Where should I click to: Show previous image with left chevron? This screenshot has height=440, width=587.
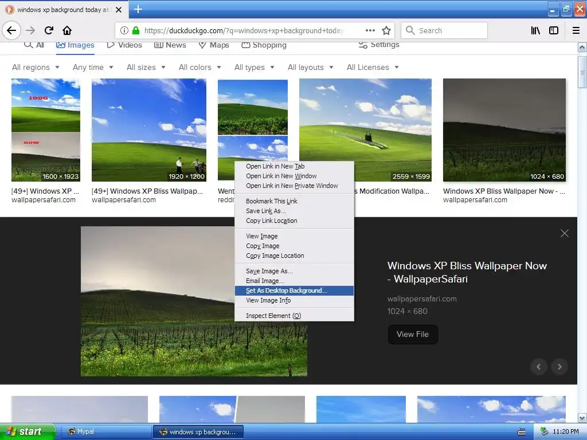539,367
